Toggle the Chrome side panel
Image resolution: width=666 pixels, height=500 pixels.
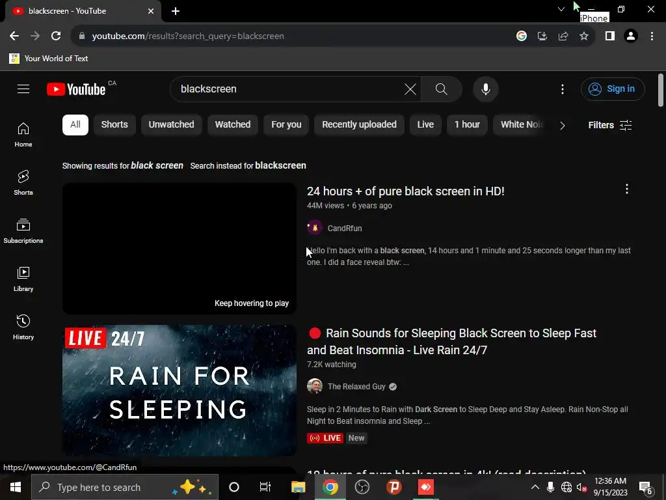click(610, 36)
